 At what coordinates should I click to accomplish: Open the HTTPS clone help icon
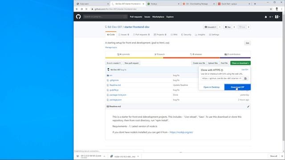(222, 70)
